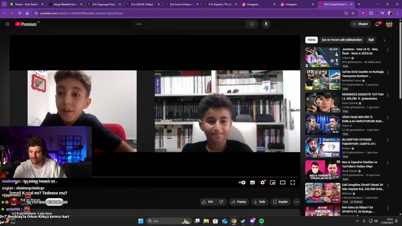Click the search magnifier button
The width and height of the screenshot is (402, 226).
[252, 24]
